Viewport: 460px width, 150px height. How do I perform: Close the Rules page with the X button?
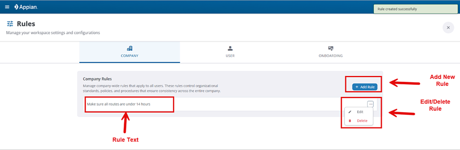[x=448, y=28]
